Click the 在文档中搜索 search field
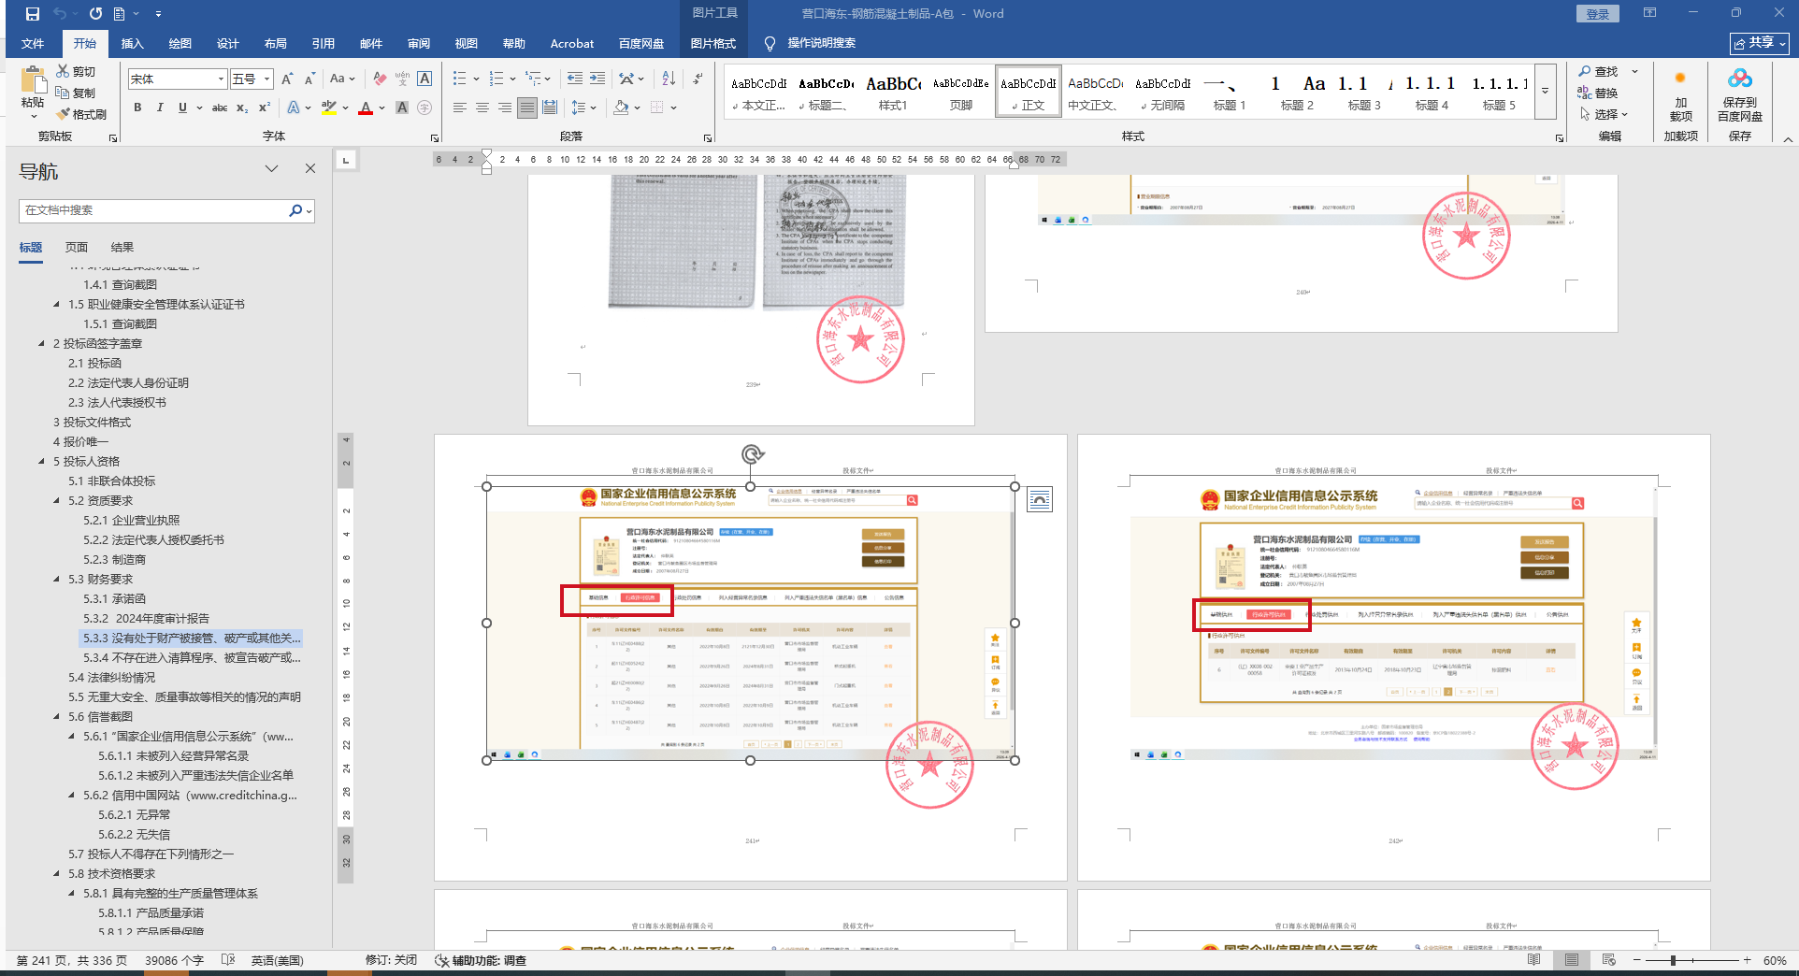This screenshot has width=1799, height=976. pos(153,211)
